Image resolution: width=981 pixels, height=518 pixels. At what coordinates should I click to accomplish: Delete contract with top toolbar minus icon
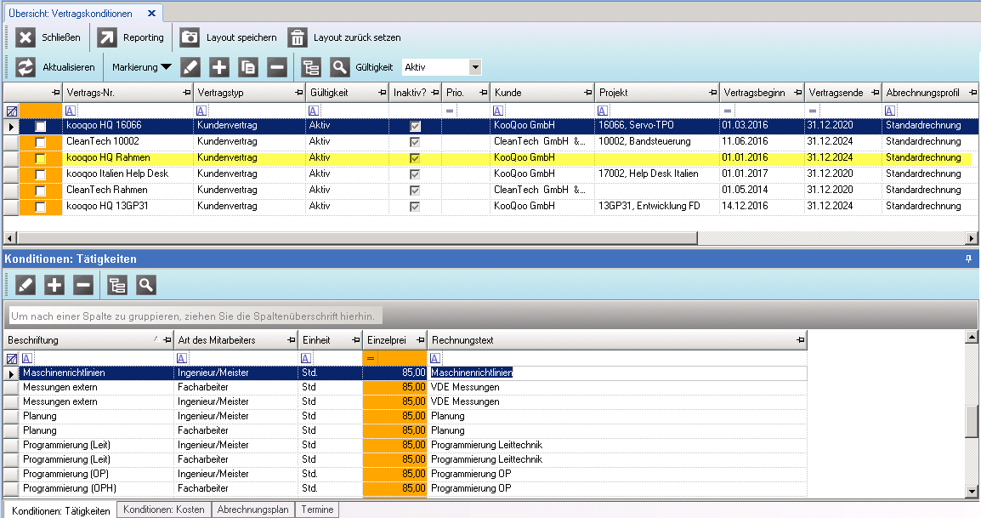(276, 68)
